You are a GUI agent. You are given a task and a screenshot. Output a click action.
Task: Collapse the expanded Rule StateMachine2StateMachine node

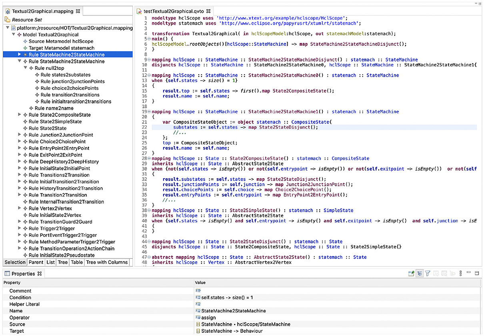coord(19,62)
